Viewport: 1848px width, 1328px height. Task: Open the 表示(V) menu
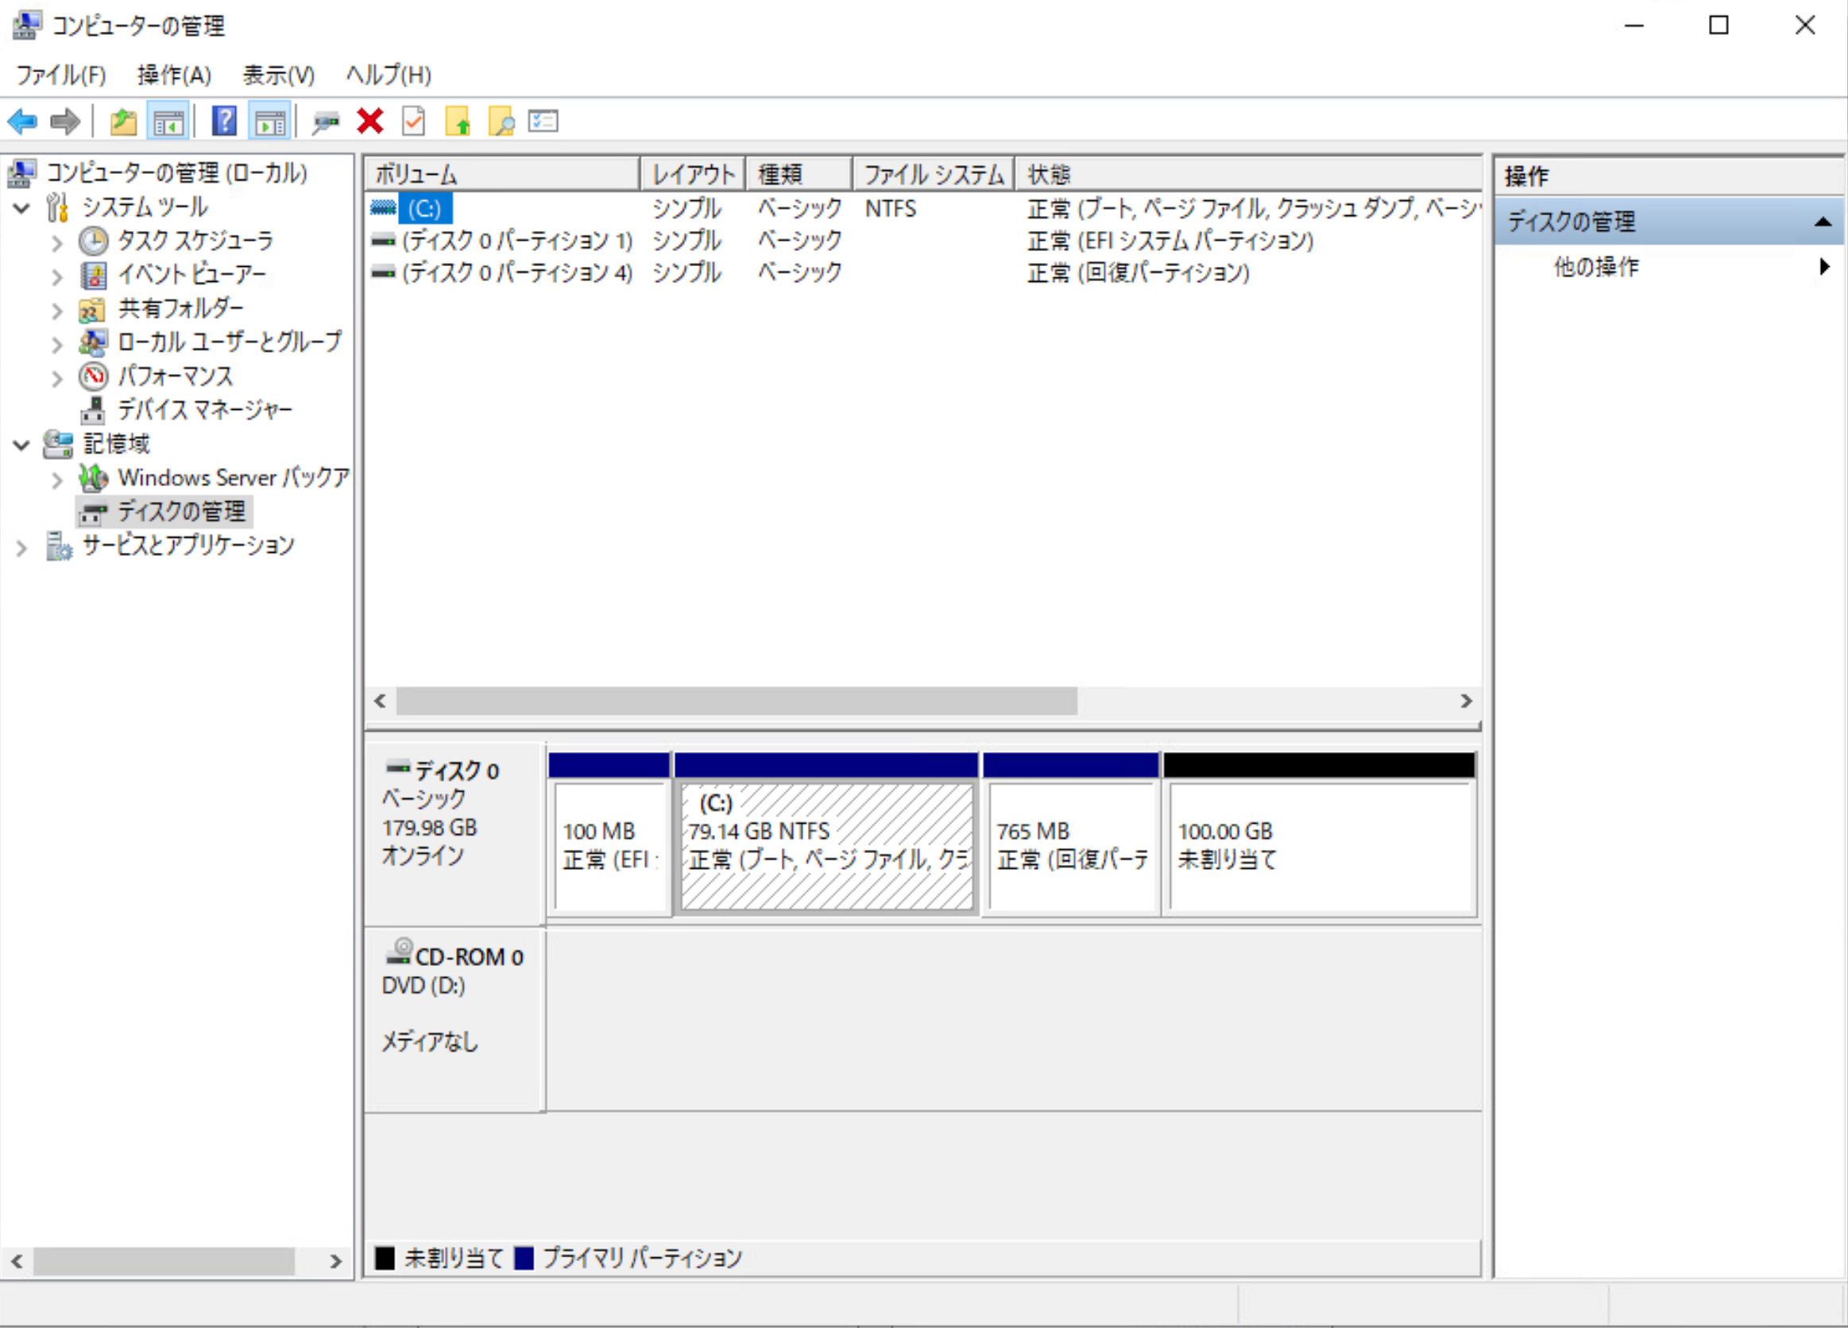pos(278,75)
